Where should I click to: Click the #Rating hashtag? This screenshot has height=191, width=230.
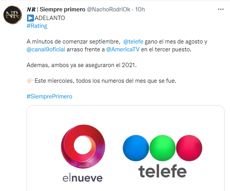pyautogui.click(x=37, y=26)
